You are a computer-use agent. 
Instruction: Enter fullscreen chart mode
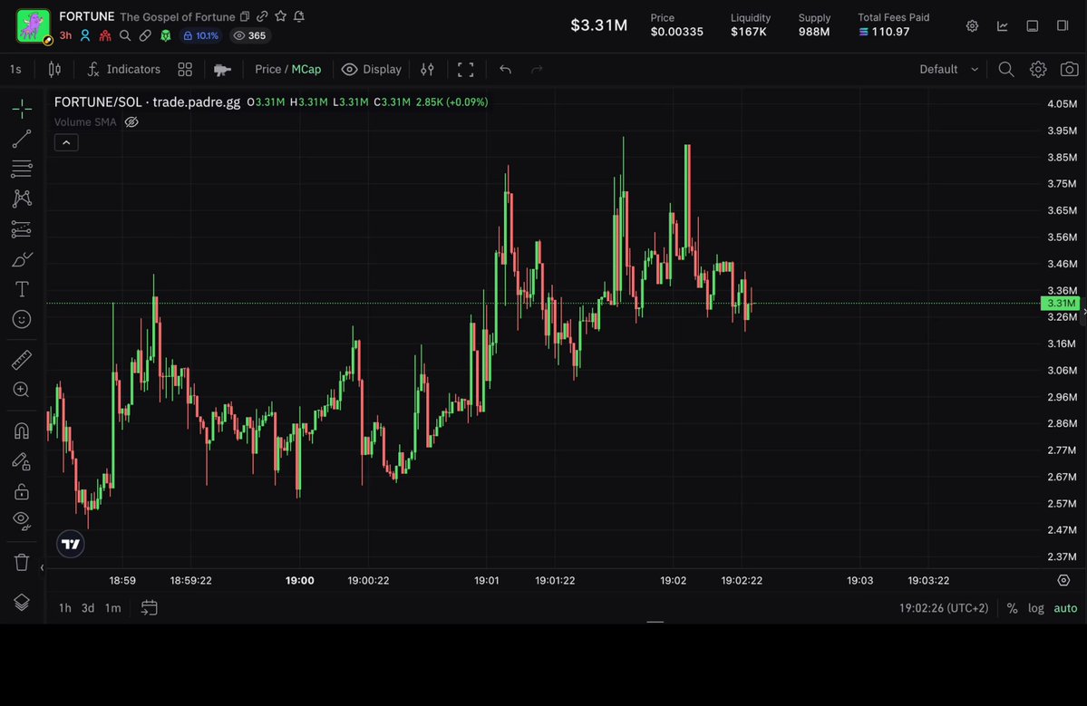[466, 69]
